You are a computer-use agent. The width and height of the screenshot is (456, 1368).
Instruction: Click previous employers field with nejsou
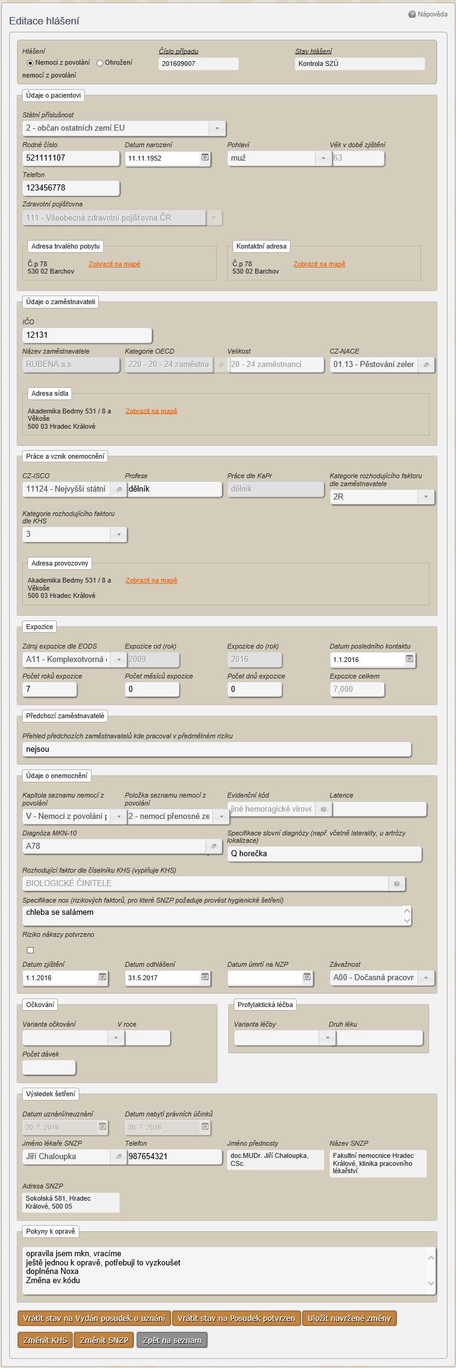(x=217, y=749)
